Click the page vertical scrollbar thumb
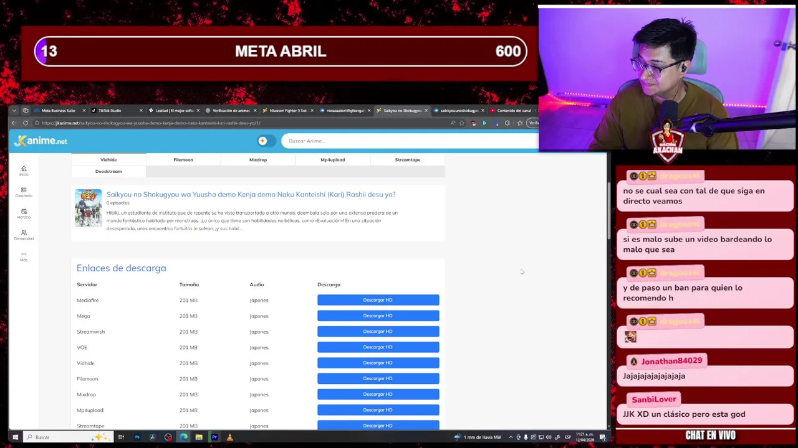The width and height of the screenshot is (798, 448). point(609,210)
